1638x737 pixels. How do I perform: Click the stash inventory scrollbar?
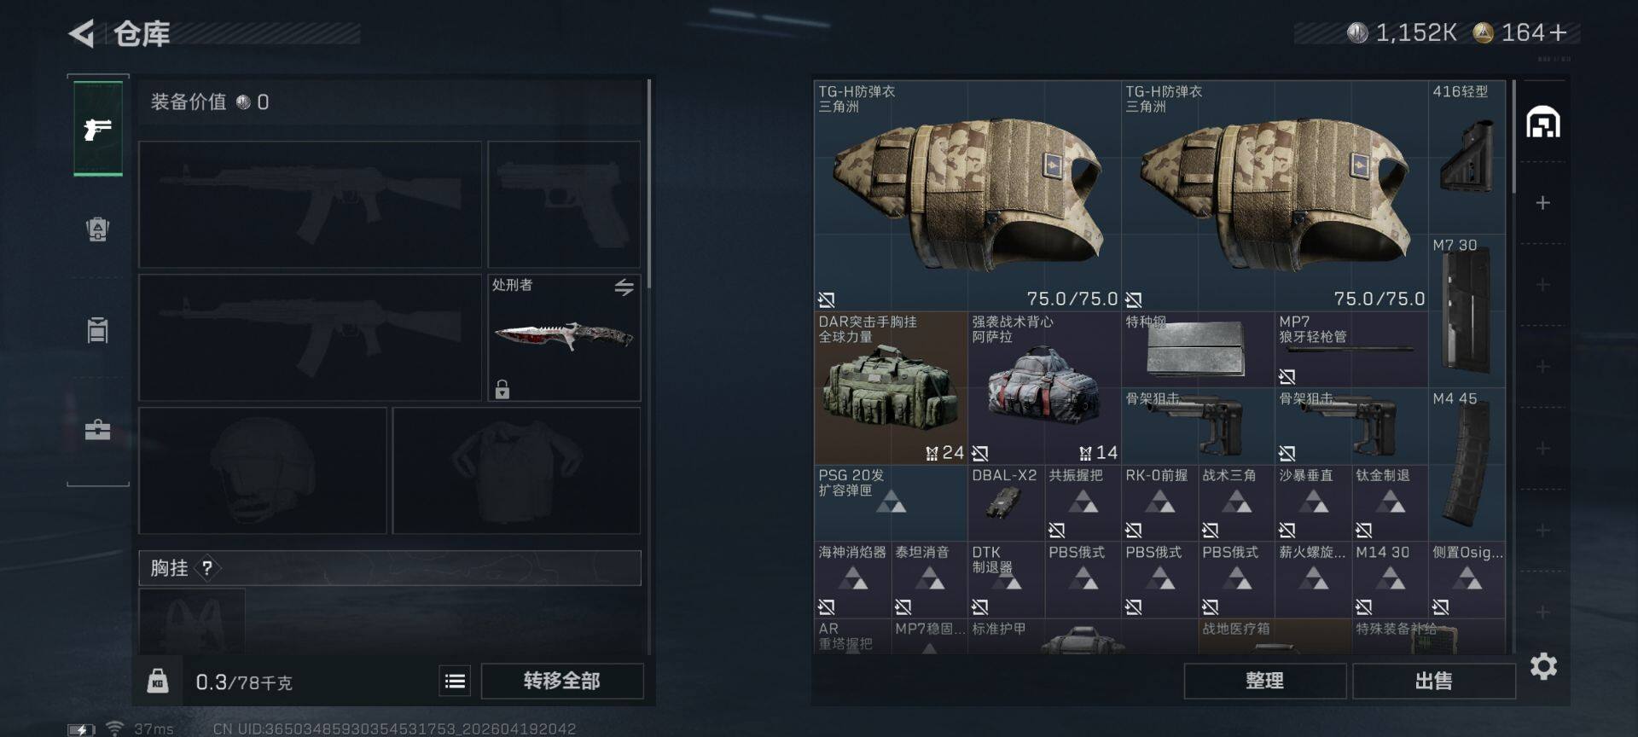(1514, 136)
